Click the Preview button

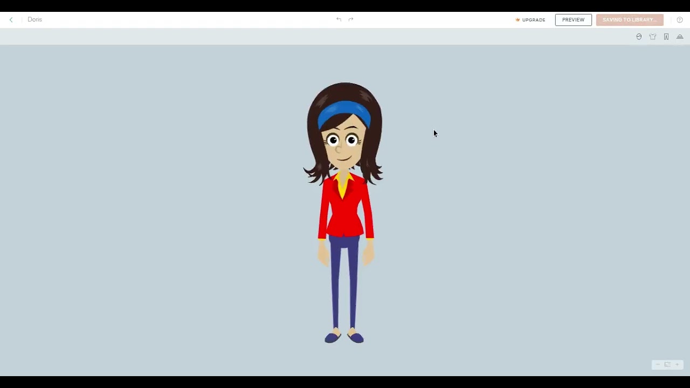[573, 20]
